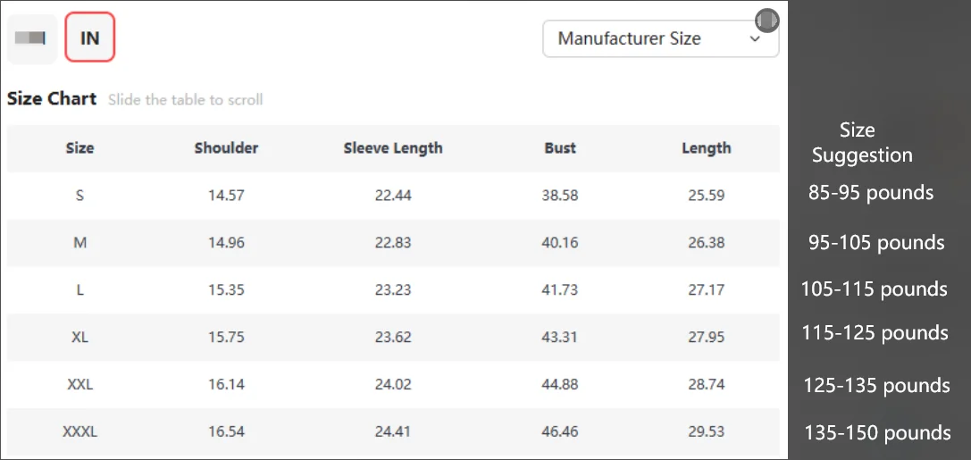Click the M size row label
Image resolution: width=971 pixels, height=460 pixels.
[80, 242]
